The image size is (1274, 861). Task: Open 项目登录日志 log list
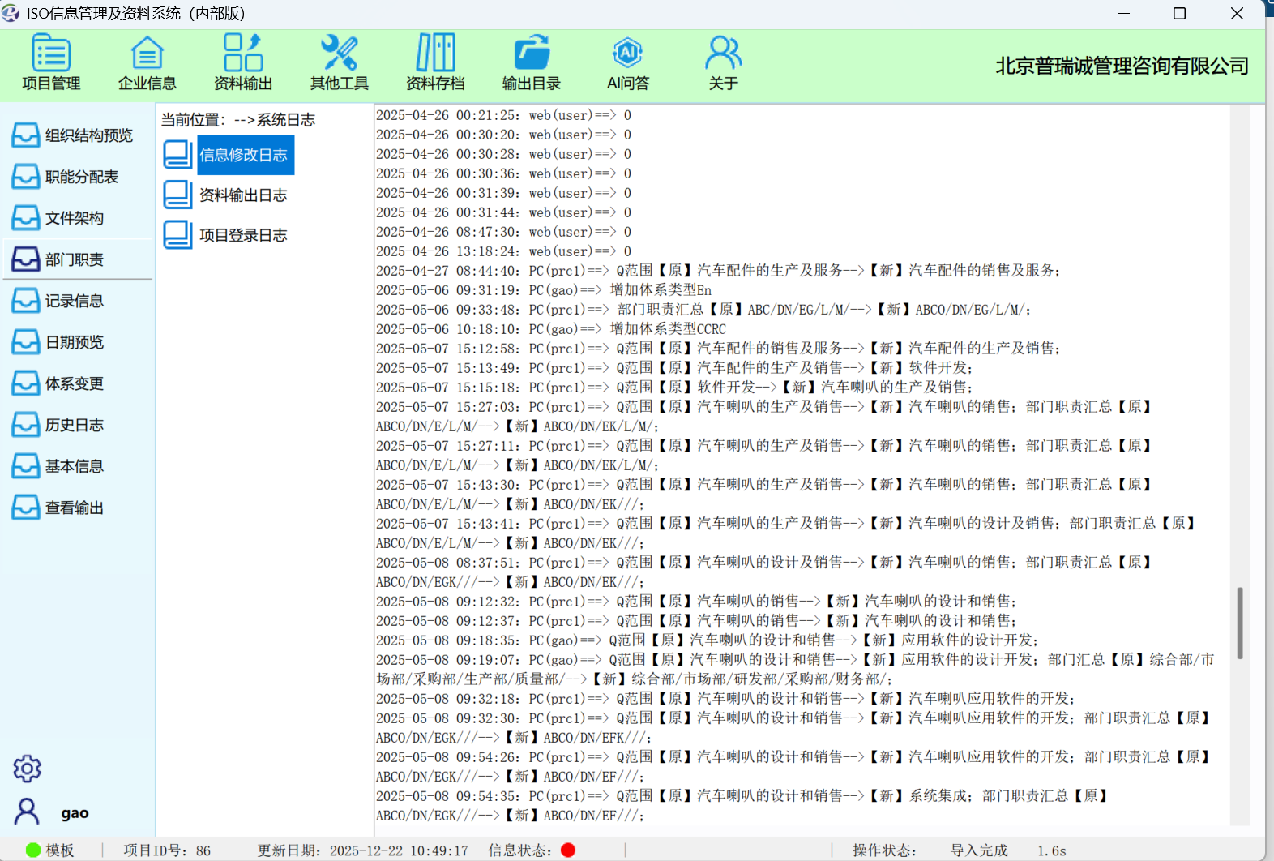tap(242, 236)
